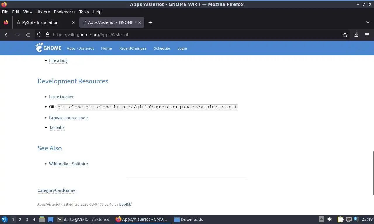Open the CategoryCardGame link
Screen dimensions: 374x224
56,190
